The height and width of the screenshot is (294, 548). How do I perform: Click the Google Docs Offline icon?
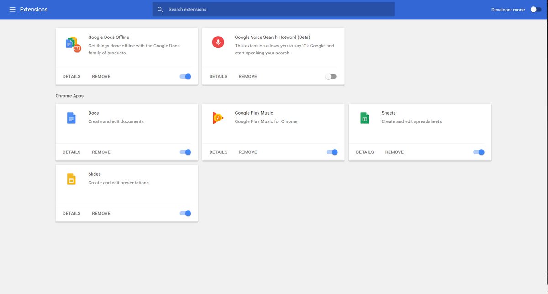[x=73, y=44]
